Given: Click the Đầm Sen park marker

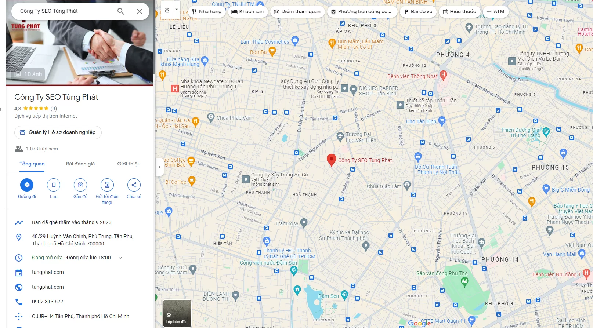Looking at the screenshot, I should coord(344,294).
